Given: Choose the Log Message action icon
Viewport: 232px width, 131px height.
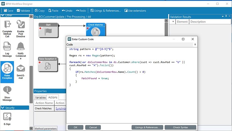Looking at the screenshot, I should [7, 46].
